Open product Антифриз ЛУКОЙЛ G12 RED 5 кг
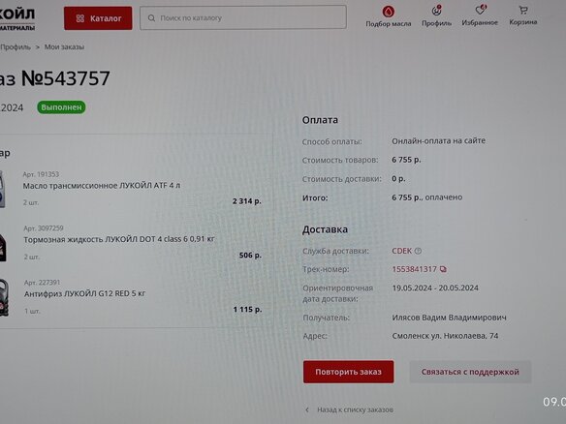566x424 pixels. coord(85,293)
